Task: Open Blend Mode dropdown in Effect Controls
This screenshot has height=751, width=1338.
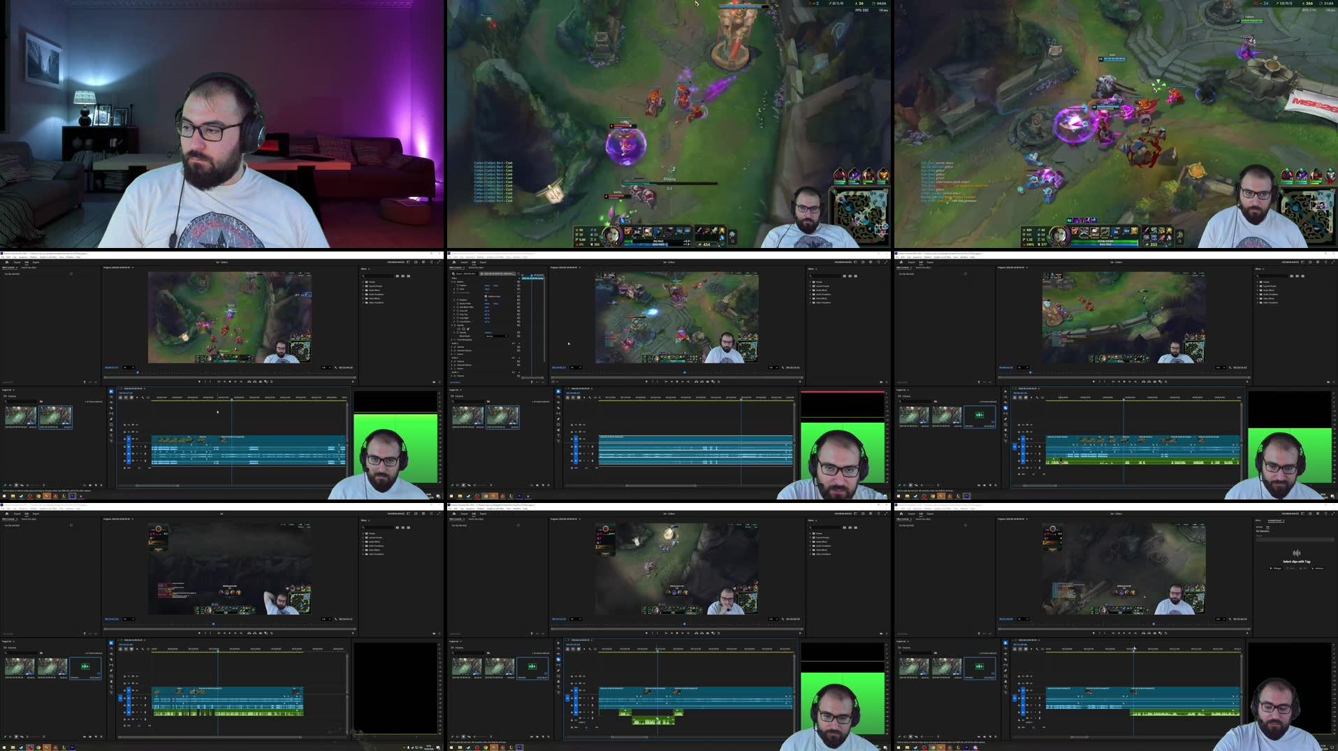Action: point(497,336)
